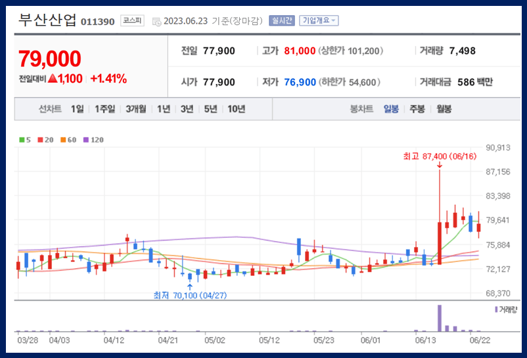Click the purple 120-day moving average swatch
The height and width of the screenshot is (358, 527).
86,140
